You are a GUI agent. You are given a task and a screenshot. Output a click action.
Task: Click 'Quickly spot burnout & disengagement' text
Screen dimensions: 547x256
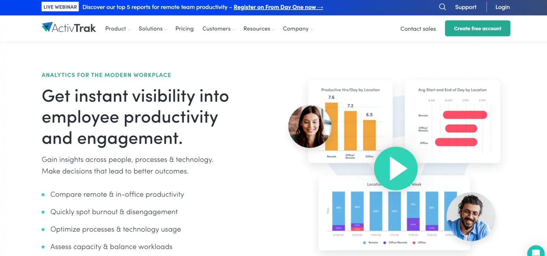click(114, 212)
